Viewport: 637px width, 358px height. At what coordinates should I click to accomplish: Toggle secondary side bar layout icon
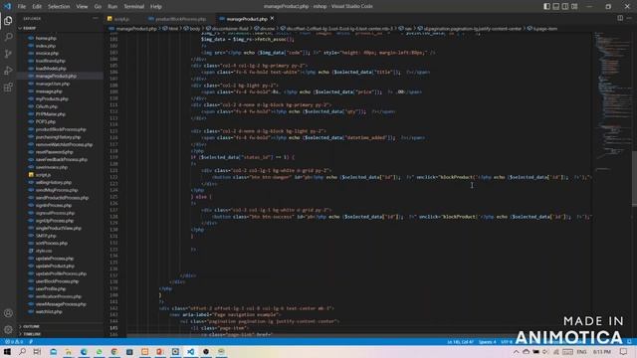565,6
